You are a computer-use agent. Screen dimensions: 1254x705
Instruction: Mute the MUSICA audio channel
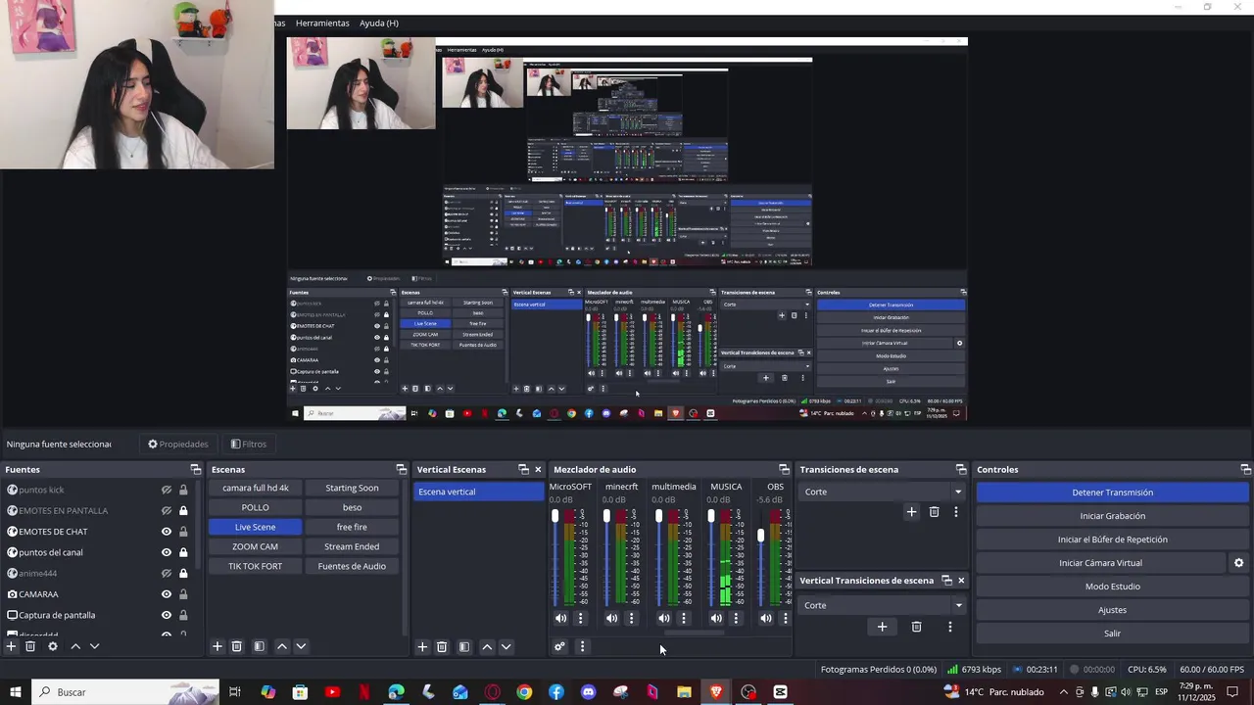716,618
